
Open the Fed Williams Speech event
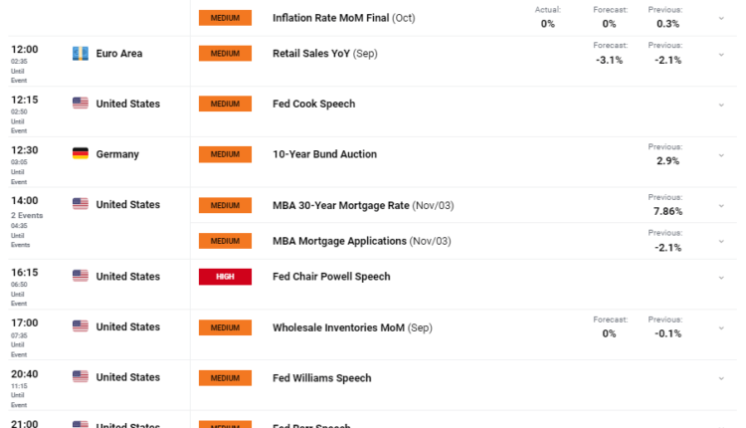pos(321,378)
